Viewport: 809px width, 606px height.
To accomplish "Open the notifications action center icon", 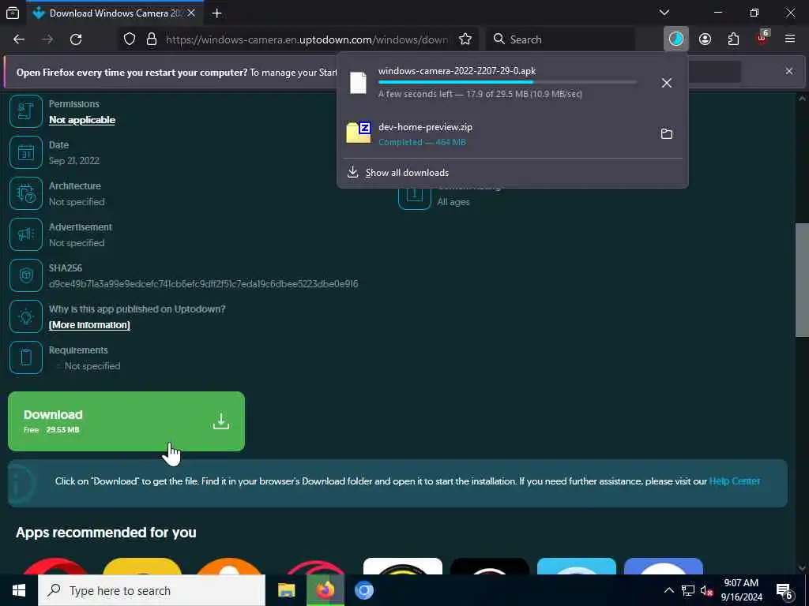I will pyautogui.click(x=785, y=591).
